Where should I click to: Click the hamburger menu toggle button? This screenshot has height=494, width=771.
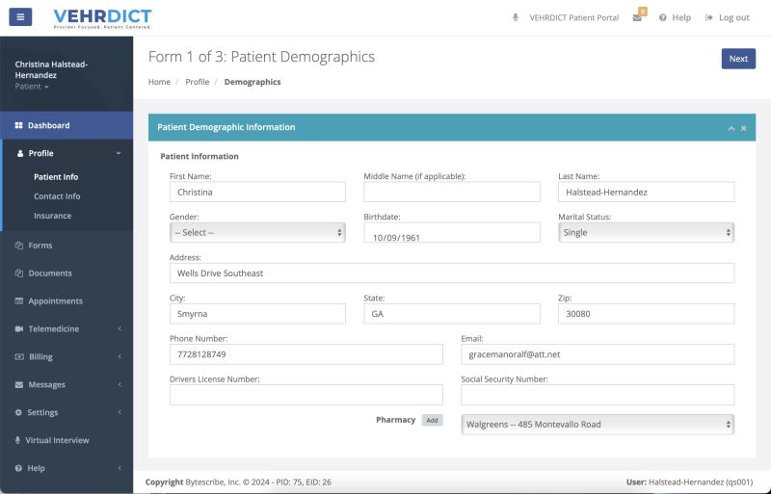tap(20, 17)
